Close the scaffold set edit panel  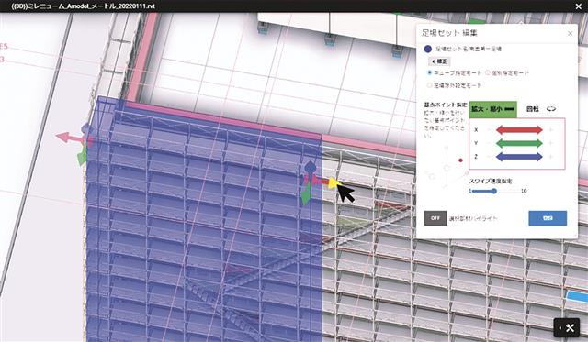tap(570, 33)
